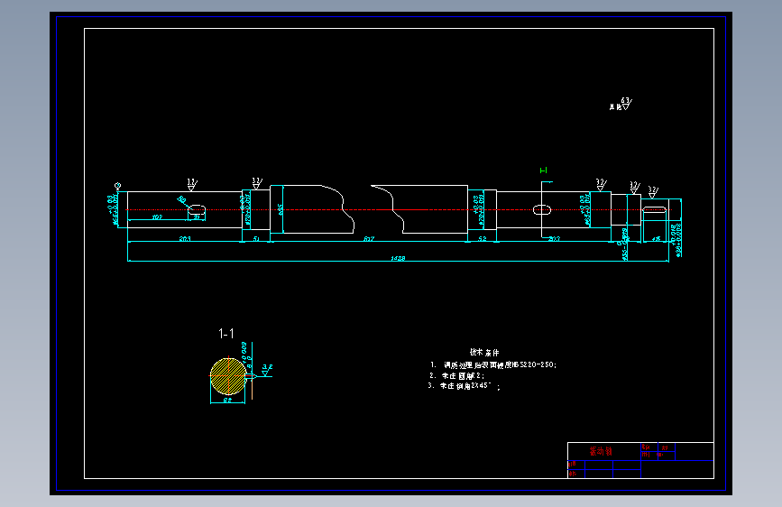Image resolution: width=782 pixels, height=507 pixels.
Task: Pick the 107 keyway offset dimension
Action: (x=157, y=217)
